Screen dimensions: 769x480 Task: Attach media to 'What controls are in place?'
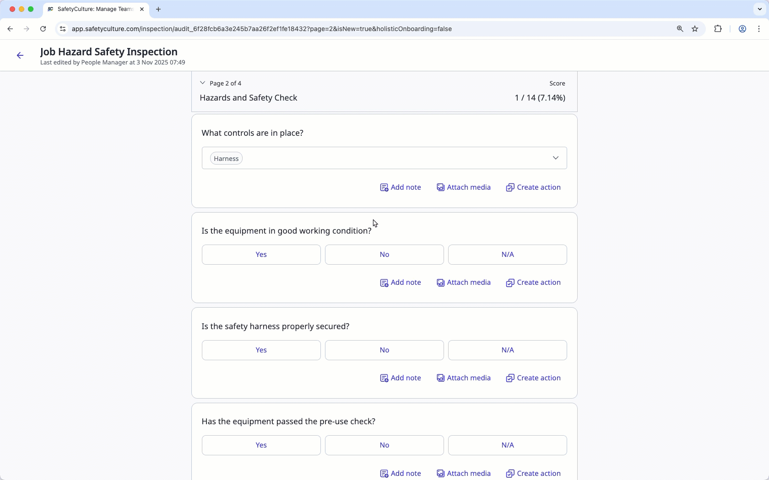click(464, 187)
